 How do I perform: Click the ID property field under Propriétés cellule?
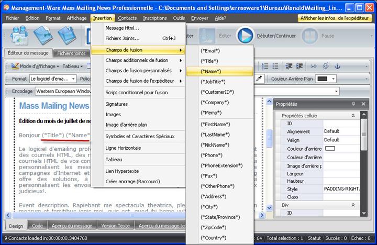point(341,124)
